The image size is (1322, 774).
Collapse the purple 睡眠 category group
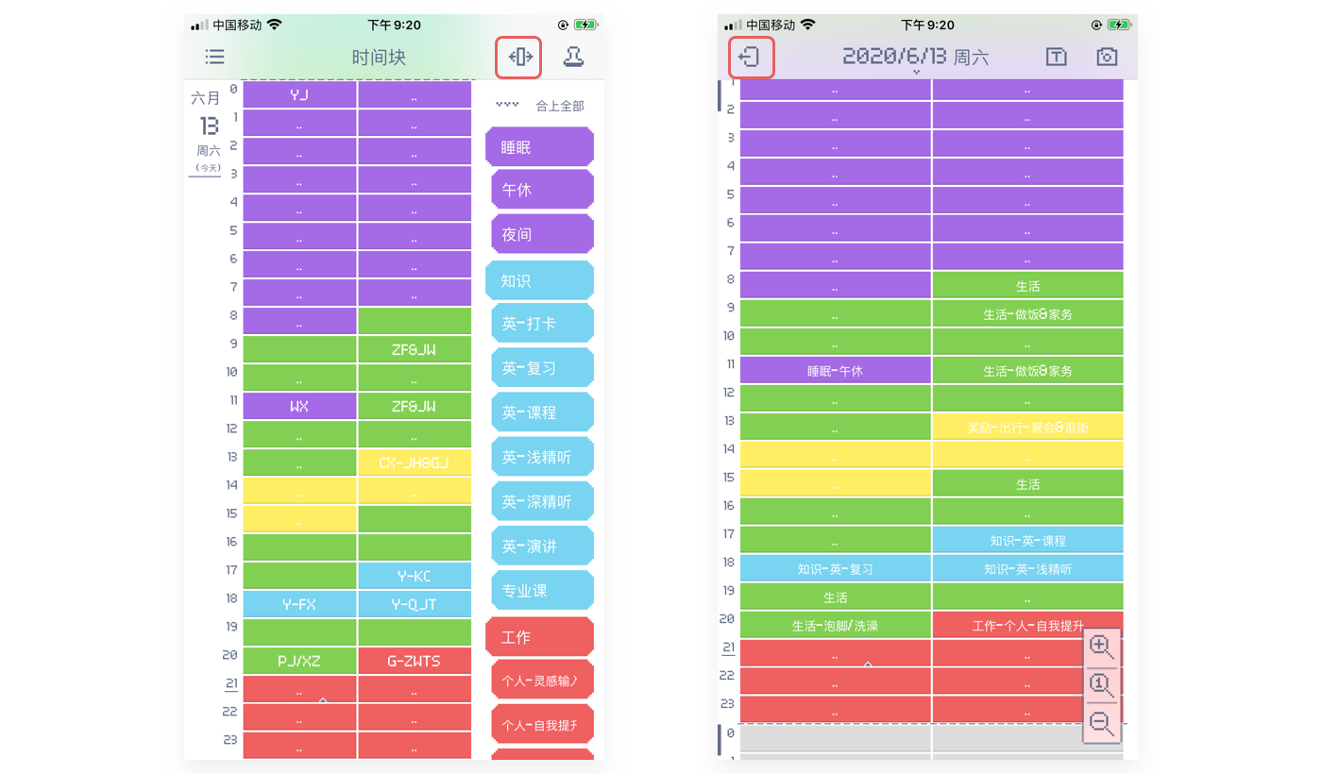[539, 147]
